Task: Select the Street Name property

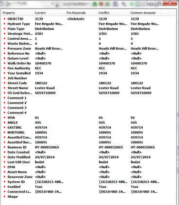Action: (x=18, y=88)
